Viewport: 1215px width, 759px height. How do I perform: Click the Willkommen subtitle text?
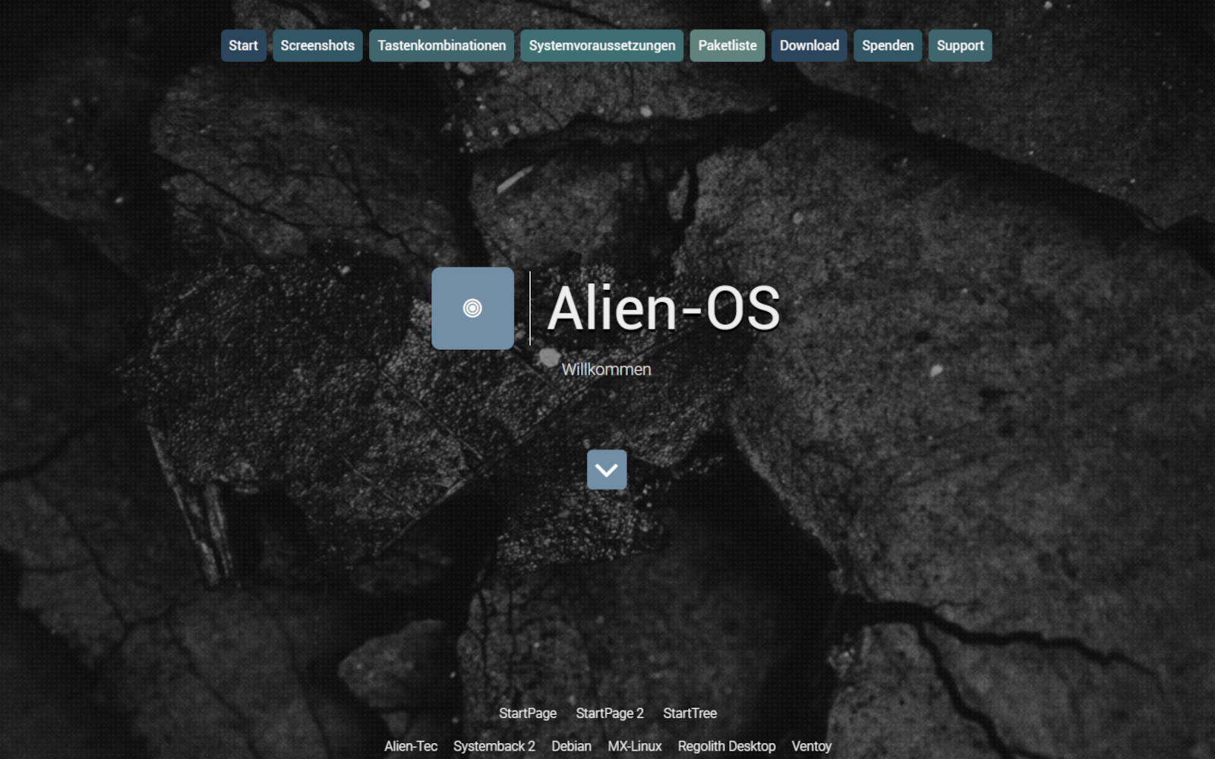[607, 370]
